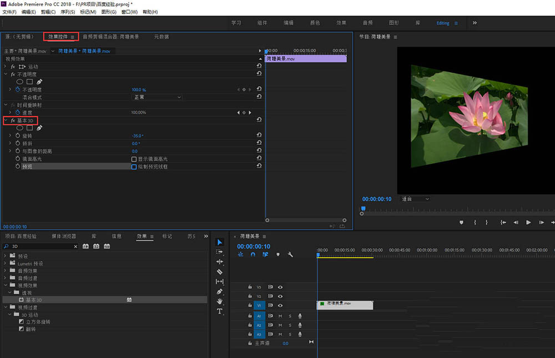Select the Razor tool in the toolbar
This screenshot has height=358, width=555.
[219, 272]
